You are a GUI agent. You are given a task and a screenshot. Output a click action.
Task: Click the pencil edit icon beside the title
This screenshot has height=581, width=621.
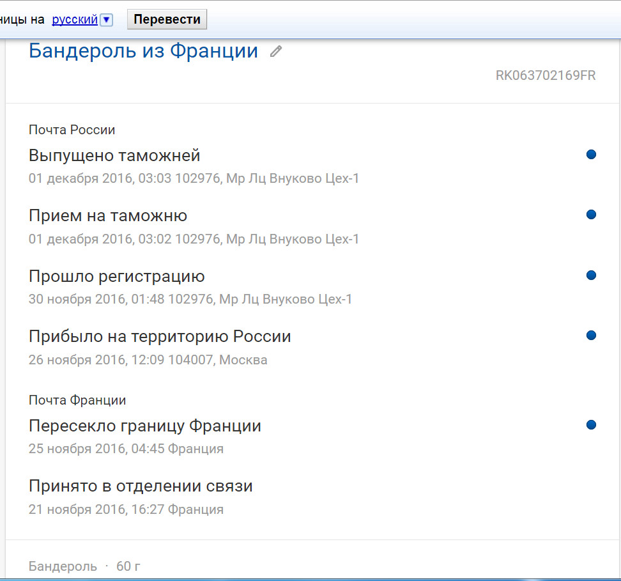pos(276,52)
